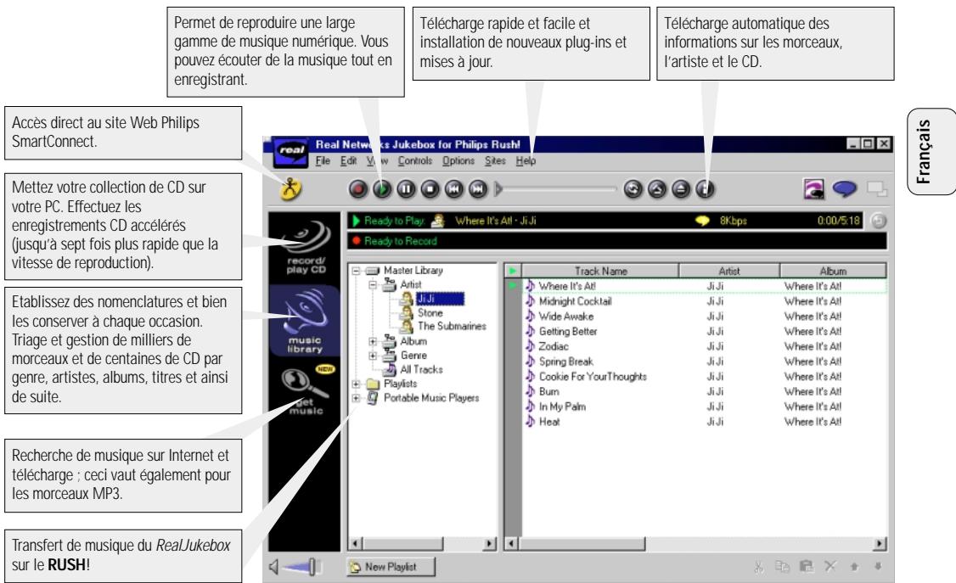Click the New Playlist button
This screenshot has height=583, width=956.
(391, 567)
